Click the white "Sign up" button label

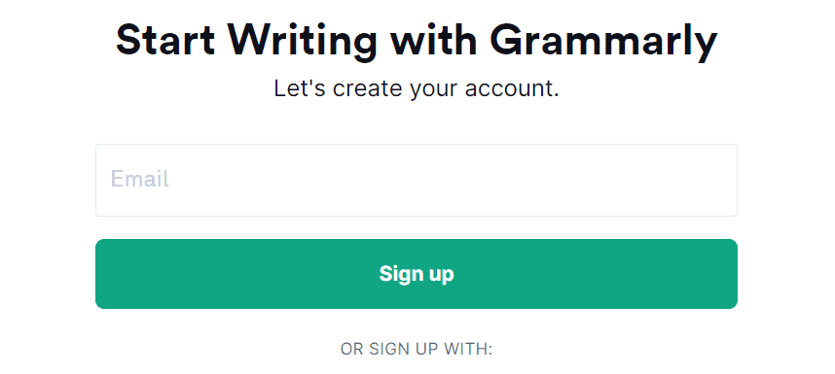coord(417,274)
